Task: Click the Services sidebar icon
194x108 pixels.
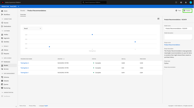Action: coord(2,69)
